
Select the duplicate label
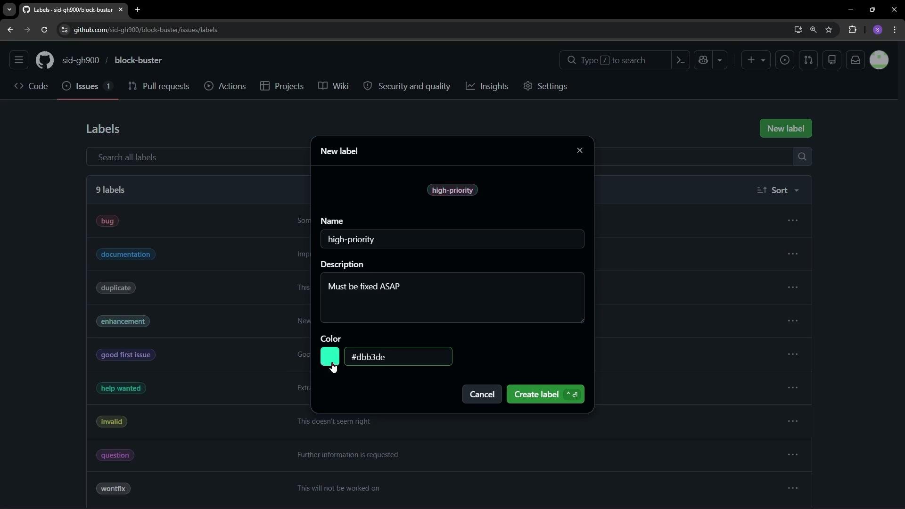tap(116, 288)
